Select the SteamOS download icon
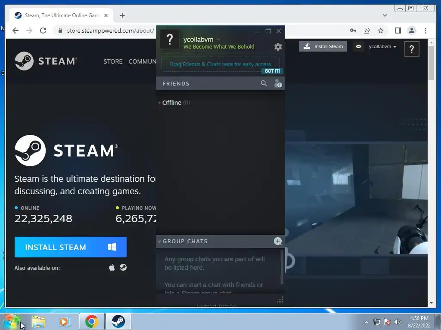Viewport: 441px width, 330px height. click(x=123, y=267)
